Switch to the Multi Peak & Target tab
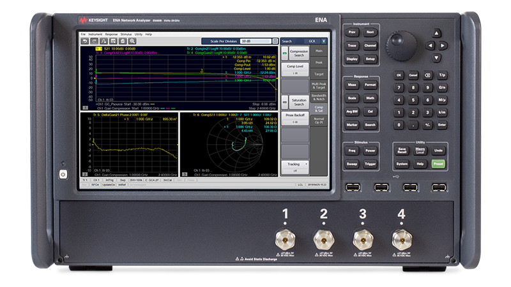Viewport: 511px width, 287px height. 319,86
